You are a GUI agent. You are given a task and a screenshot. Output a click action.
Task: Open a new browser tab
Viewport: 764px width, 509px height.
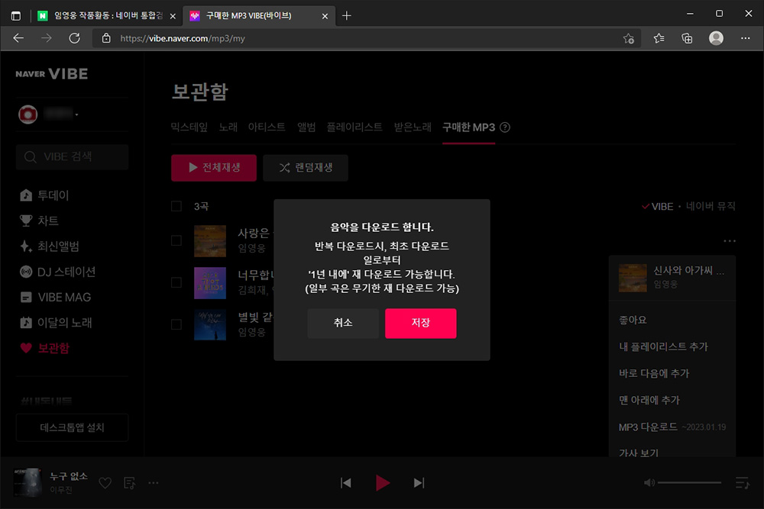(x=346, y=16)
